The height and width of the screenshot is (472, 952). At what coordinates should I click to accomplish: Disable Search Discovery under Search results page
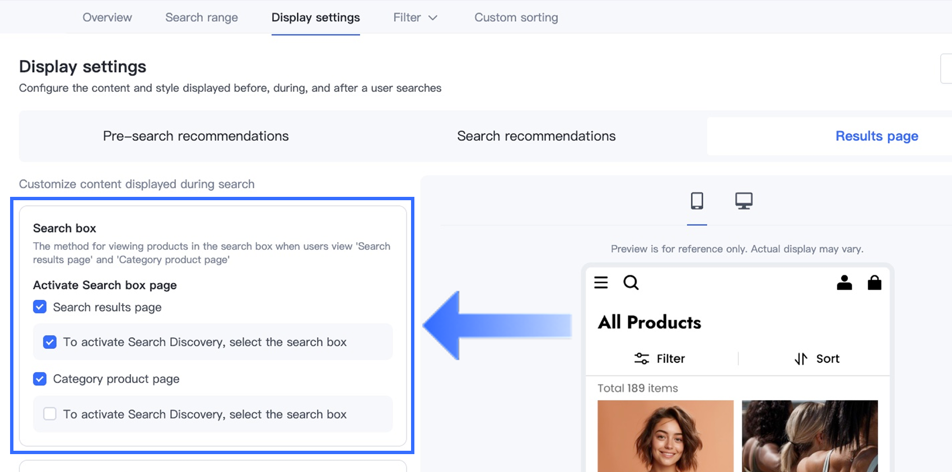coord(50,342)
